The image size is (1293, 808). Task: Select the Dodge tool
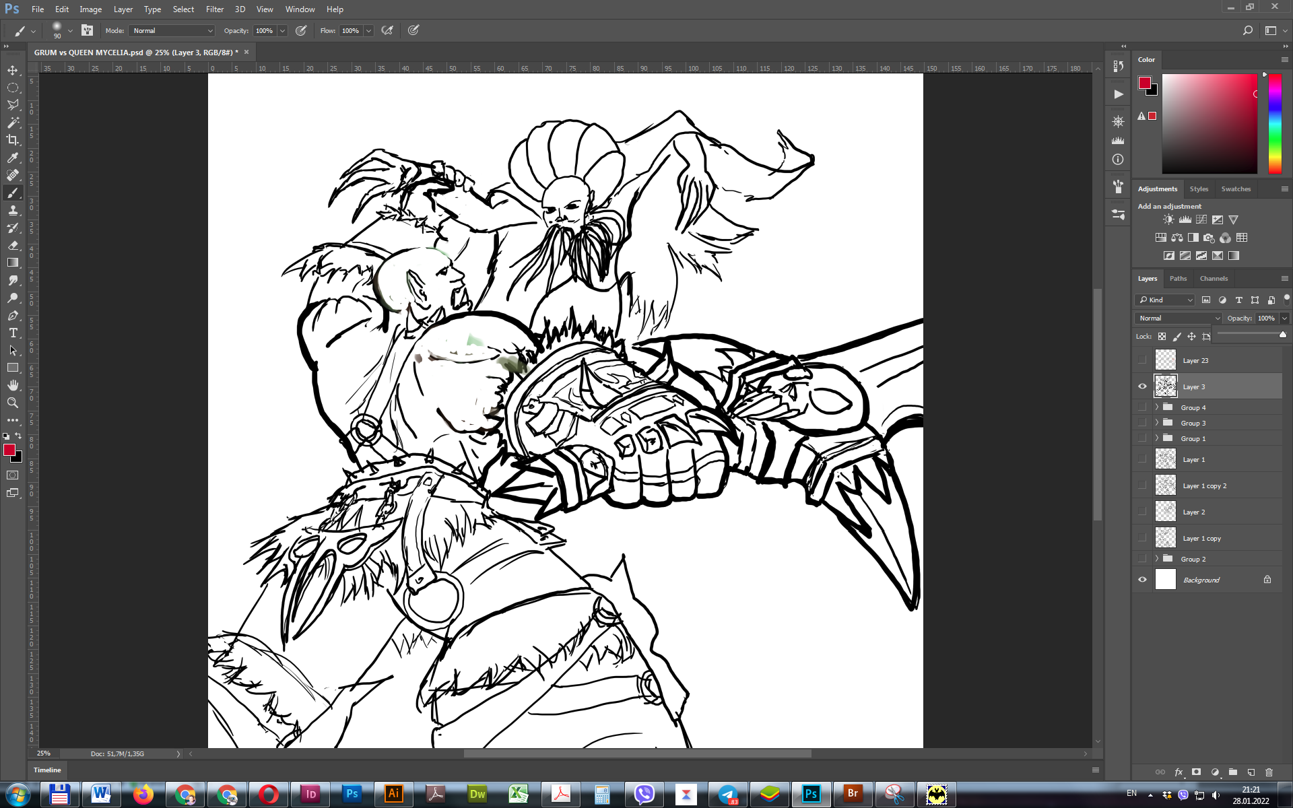coord(13,298)
